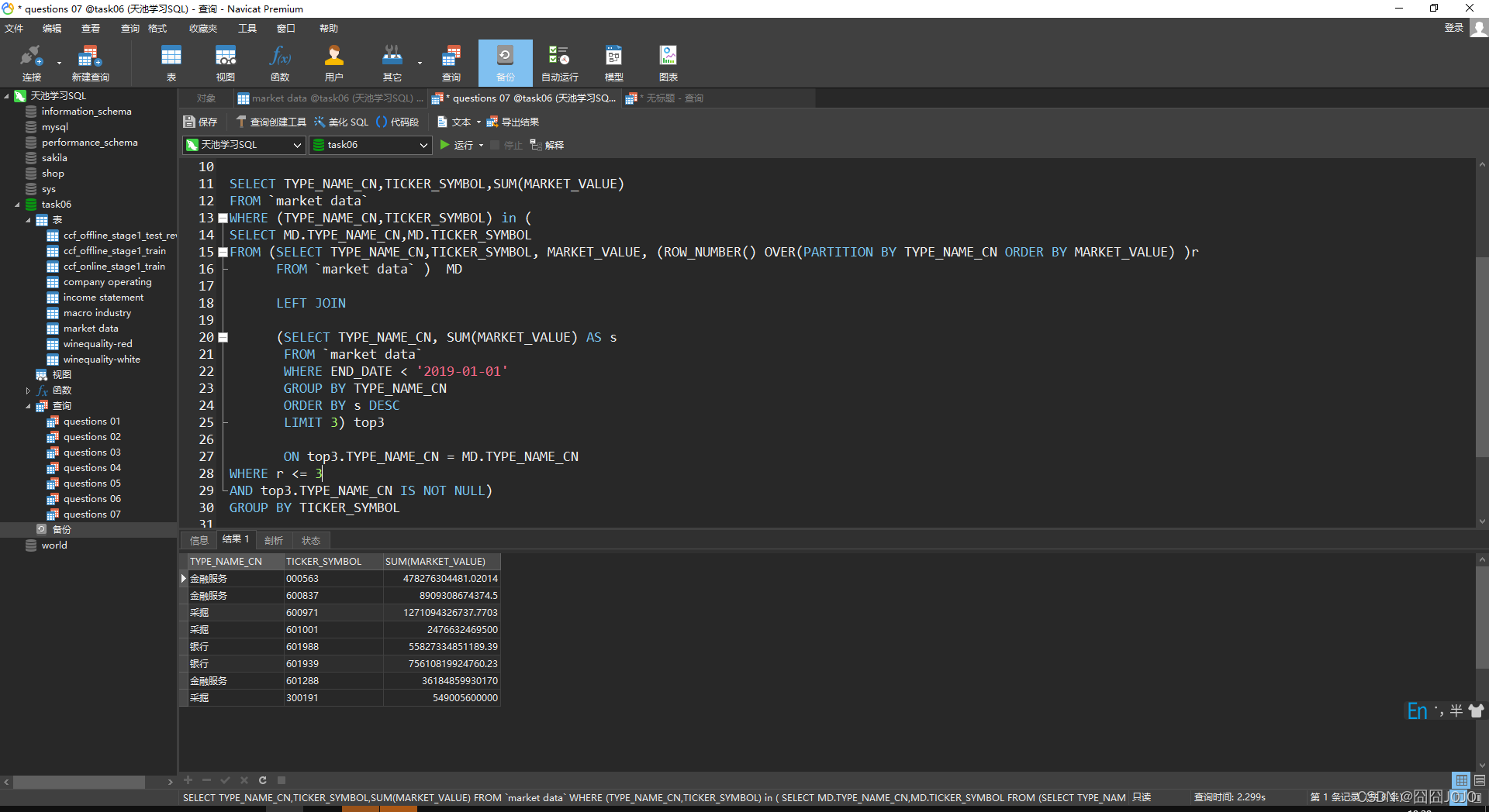Open the Automation (自动运行) toolbar icon
The image size is (1489, 812).
tap(559, 63)
